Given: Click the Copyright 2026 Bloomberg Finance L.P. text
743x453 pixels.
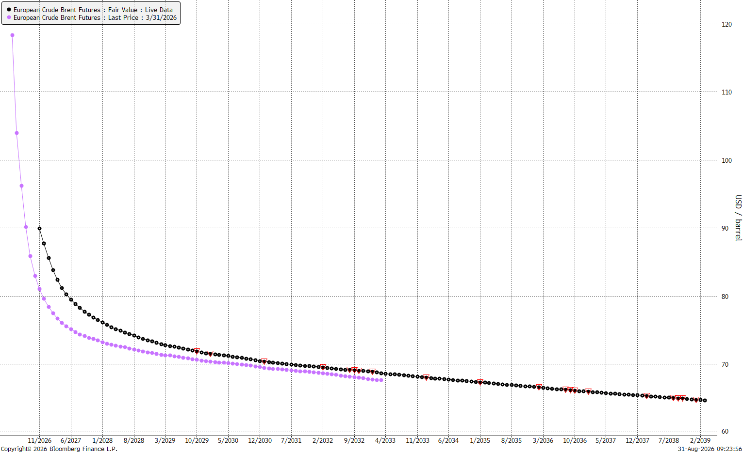Looking at the screenshot, I should coord(59,449).
